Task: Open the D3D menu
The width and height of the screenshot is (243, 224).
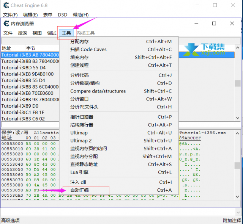Action: pyautogui.click(x=62, y=15)
